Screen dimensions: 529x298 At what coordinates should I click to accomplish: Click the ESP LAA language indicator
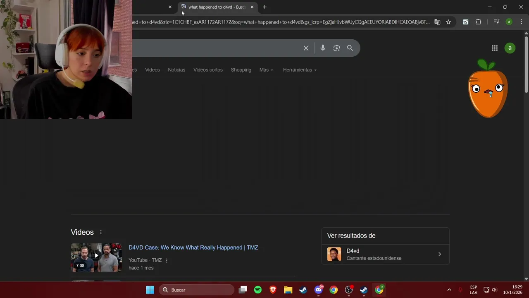(474, 290)
